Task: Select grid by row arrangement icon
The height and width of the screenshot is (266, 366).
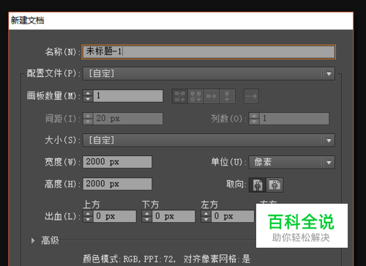Action: click(x=180, y=96)
